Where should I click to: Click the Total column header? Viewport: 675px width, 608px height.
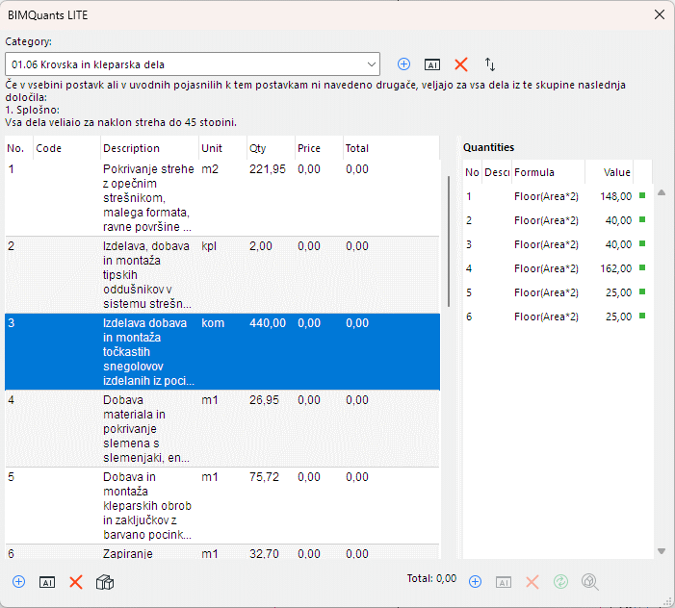pos(391,148)
